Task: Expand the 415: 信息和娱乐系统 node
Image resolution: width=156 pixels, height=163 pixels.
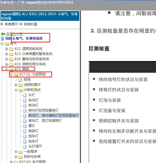Action: pyautogui.click(x=6, y=64)
